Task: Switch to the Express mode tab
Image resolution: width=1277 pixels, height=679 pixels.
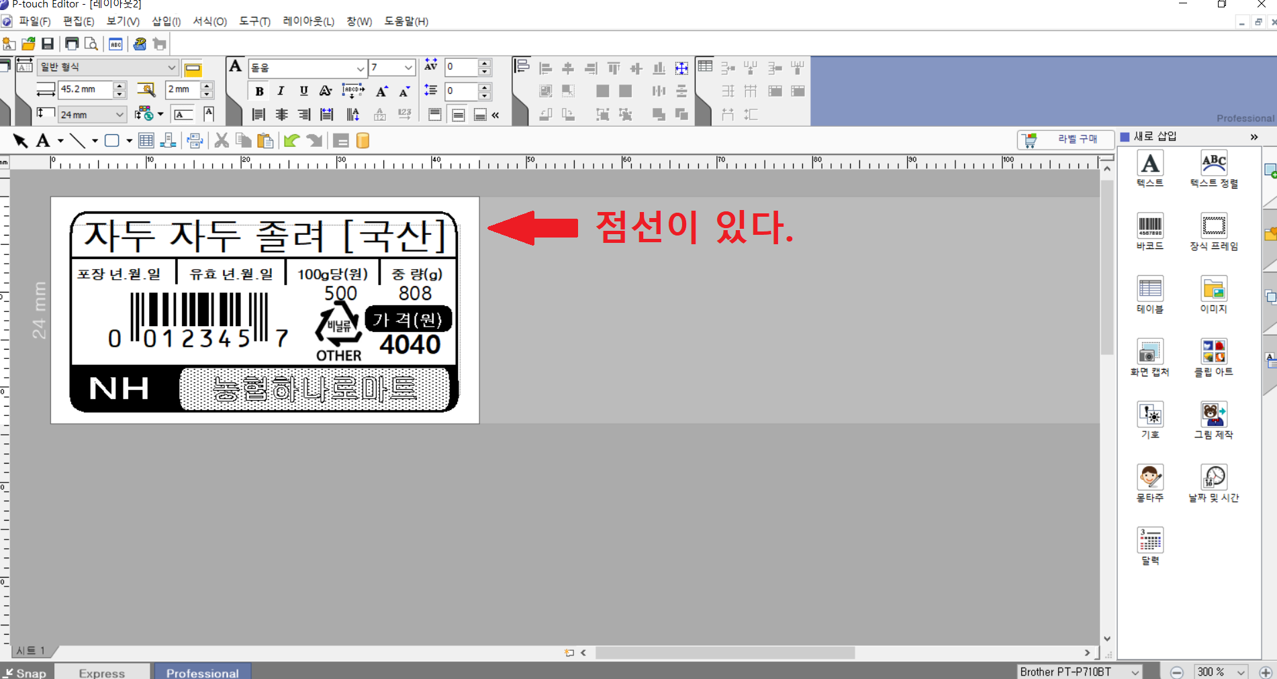Action: tap(102, 672)
